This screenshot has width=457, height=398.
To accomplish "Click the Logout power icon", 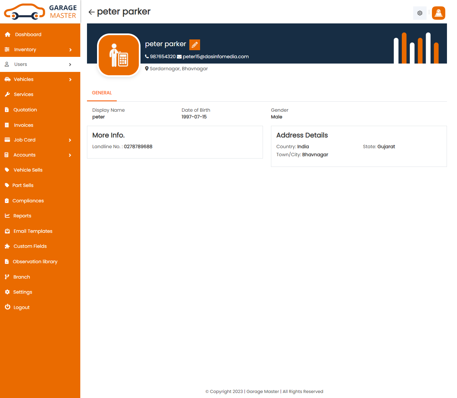I will click(x=7, y=307).
